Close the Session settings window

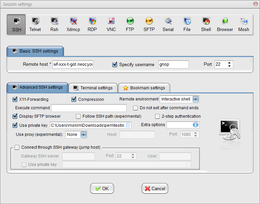pos(256,4)
